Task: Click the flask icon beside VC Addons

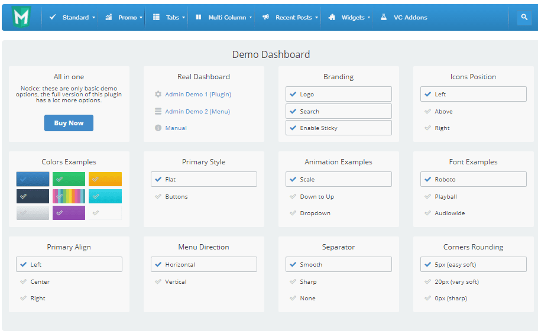Action: [384, 17]
